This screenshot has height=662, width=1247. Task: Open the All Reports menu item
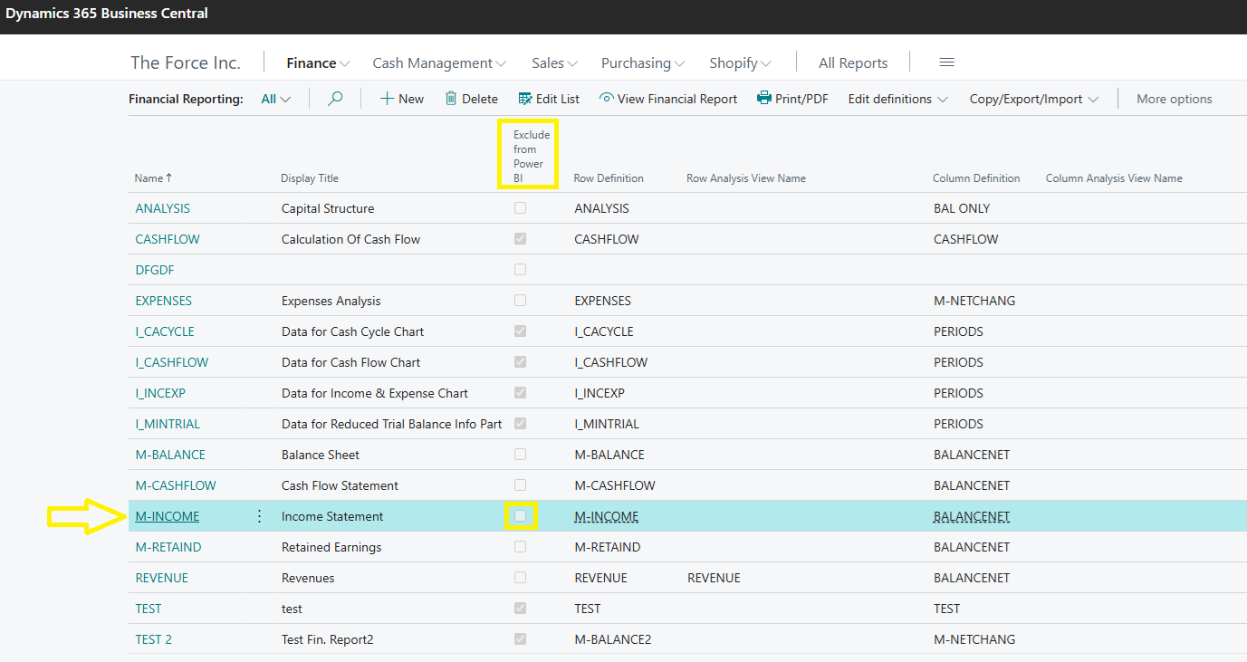[853, 63]
